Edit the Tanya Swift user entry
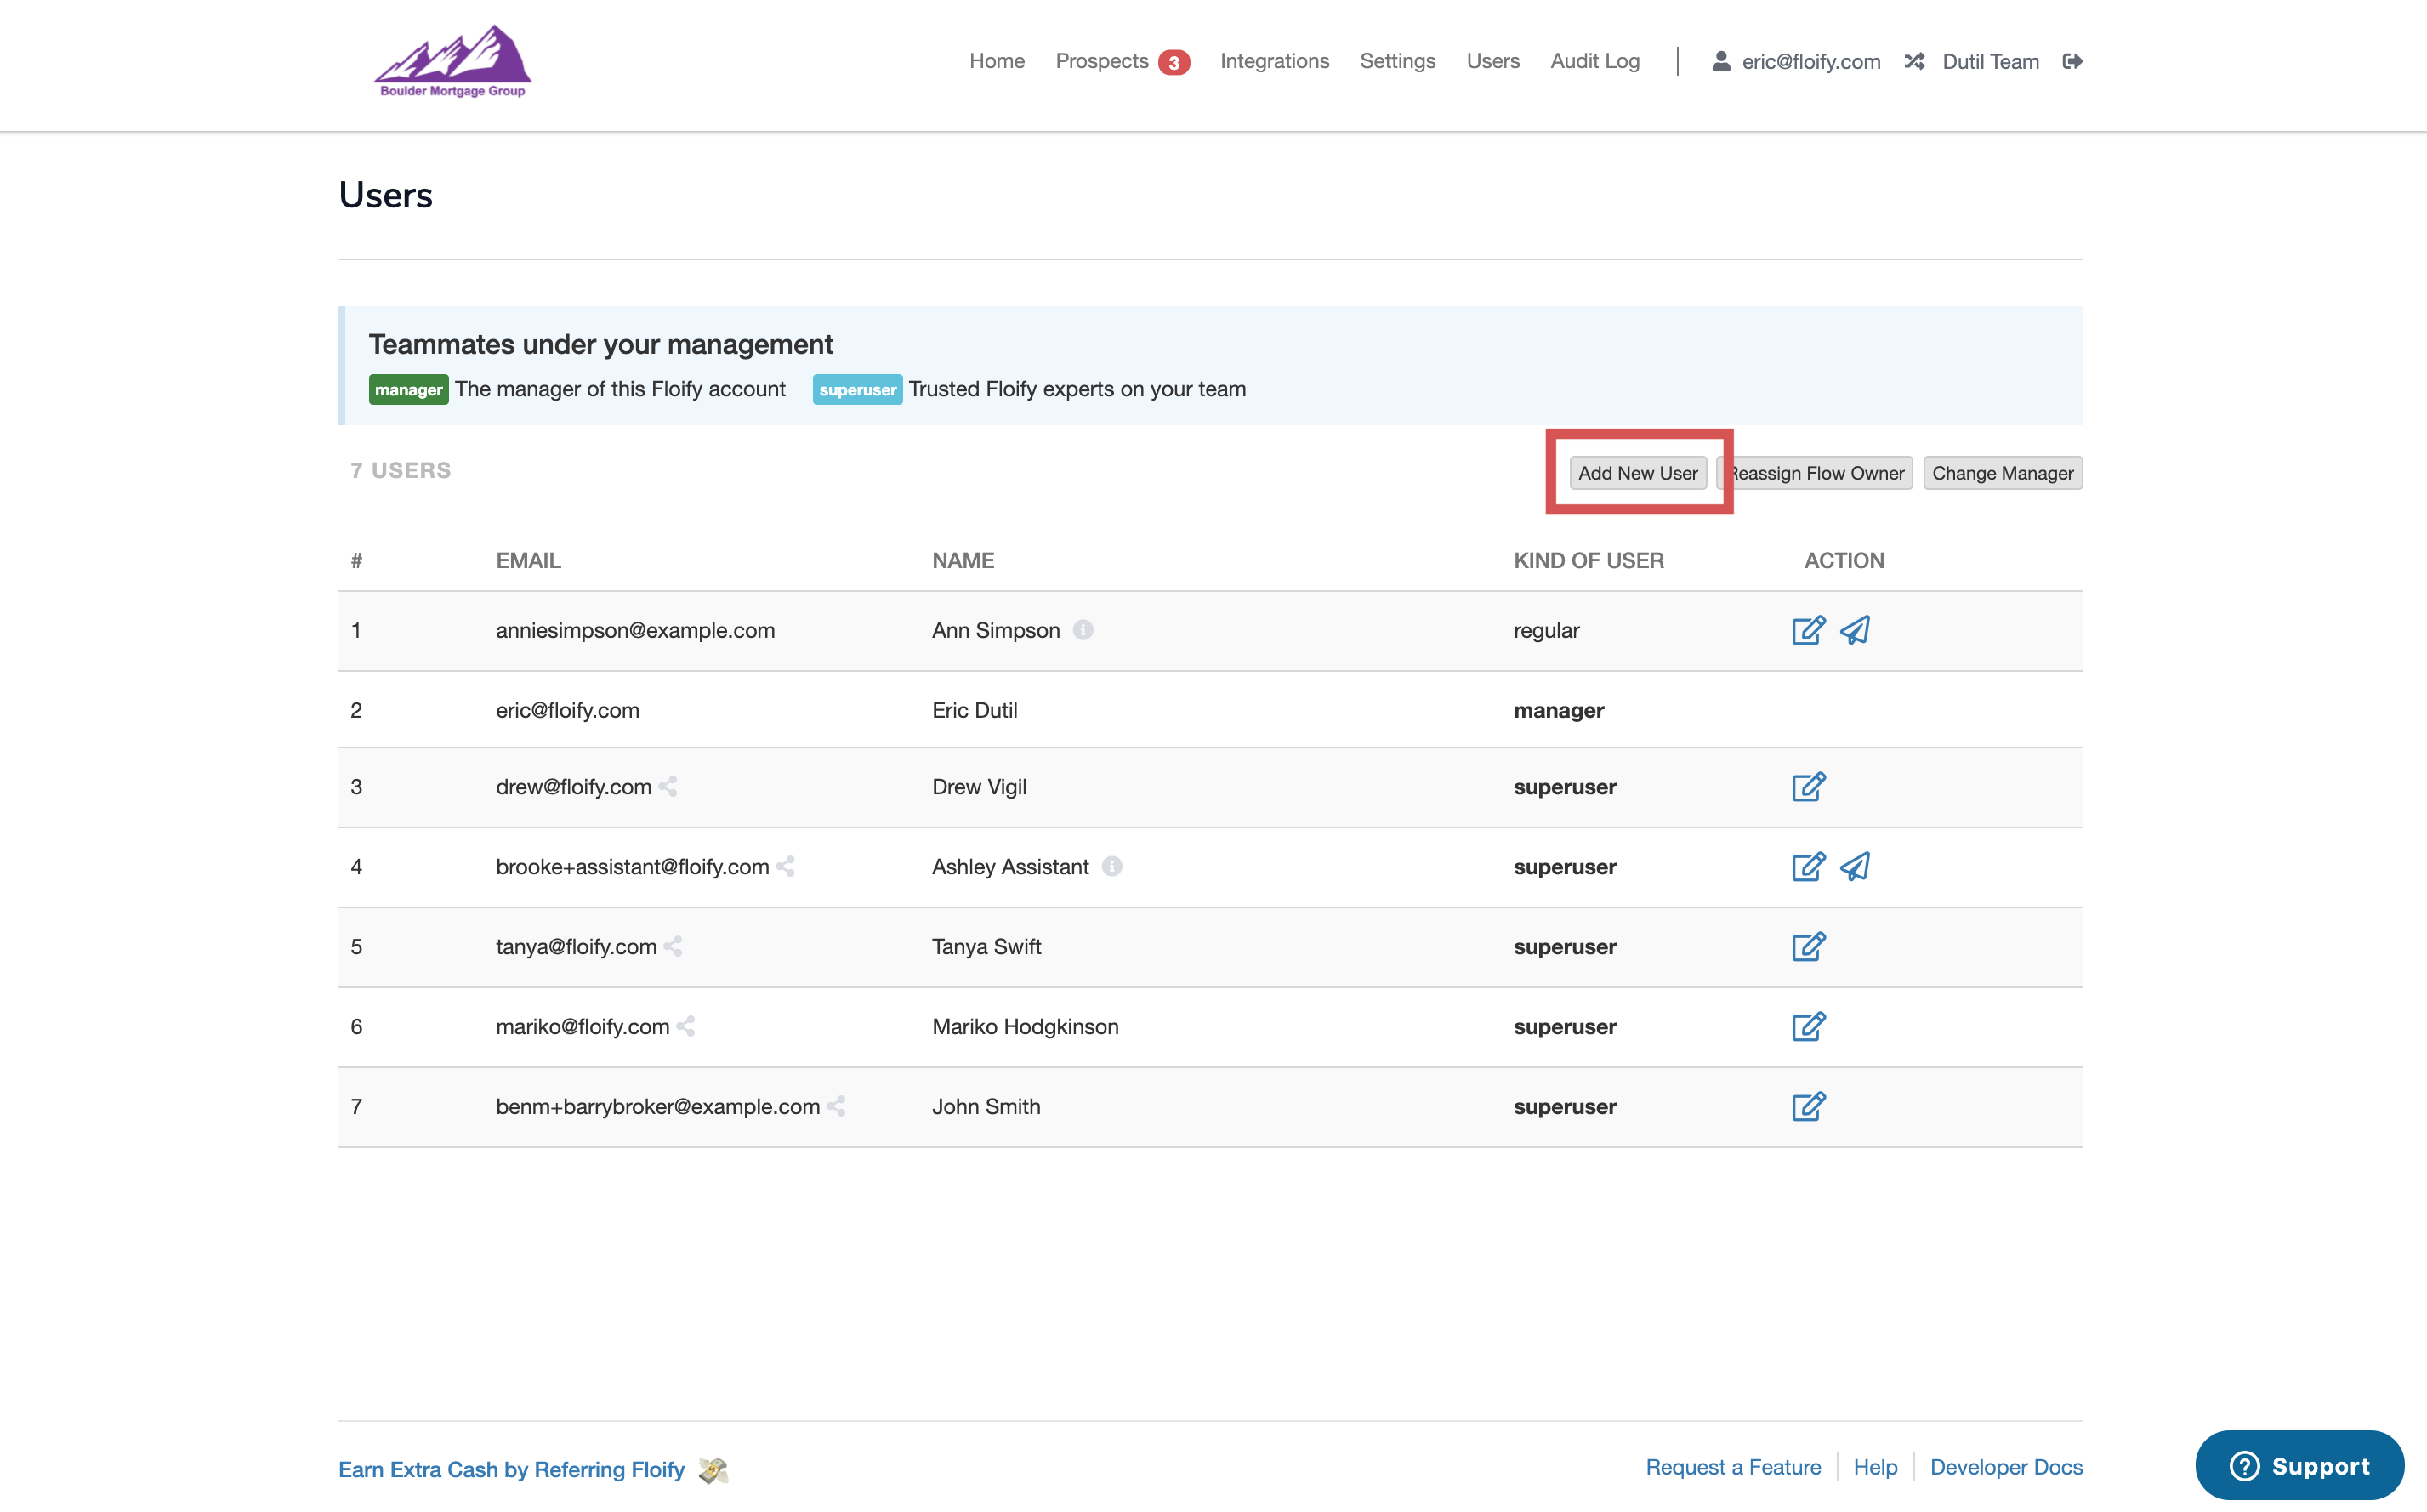Image resolution: width=2427 pixels, height=1512 pixels. pos(1808,946)
